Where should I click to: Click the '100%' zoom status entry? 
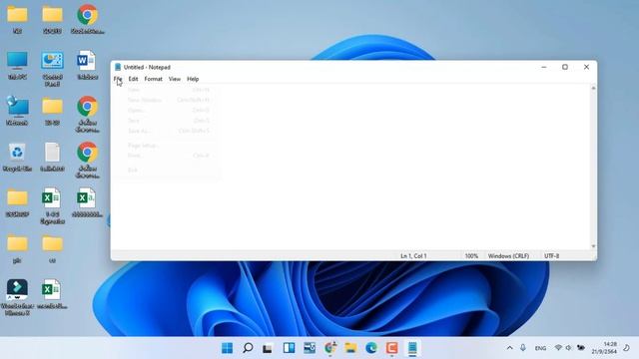pyautogui.click(x=471, y=256)
